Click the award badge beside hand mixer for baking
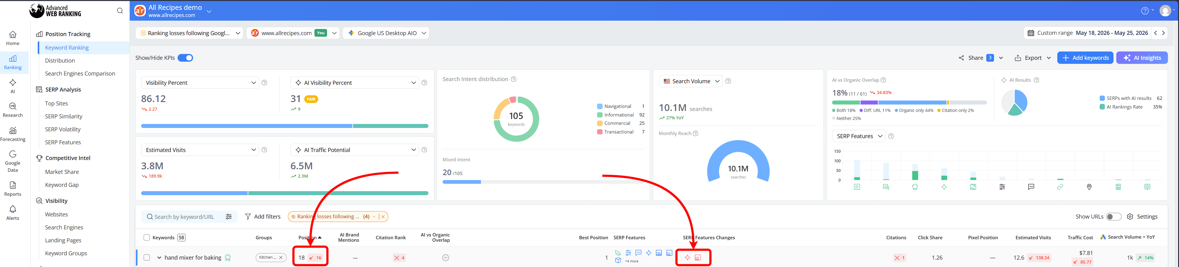 coord(228,258)
